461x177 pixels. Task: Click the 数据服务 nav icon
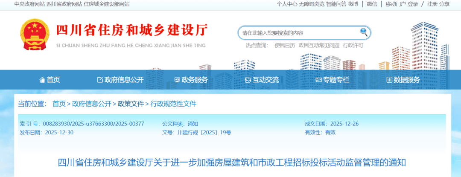(x=389, y=80)
